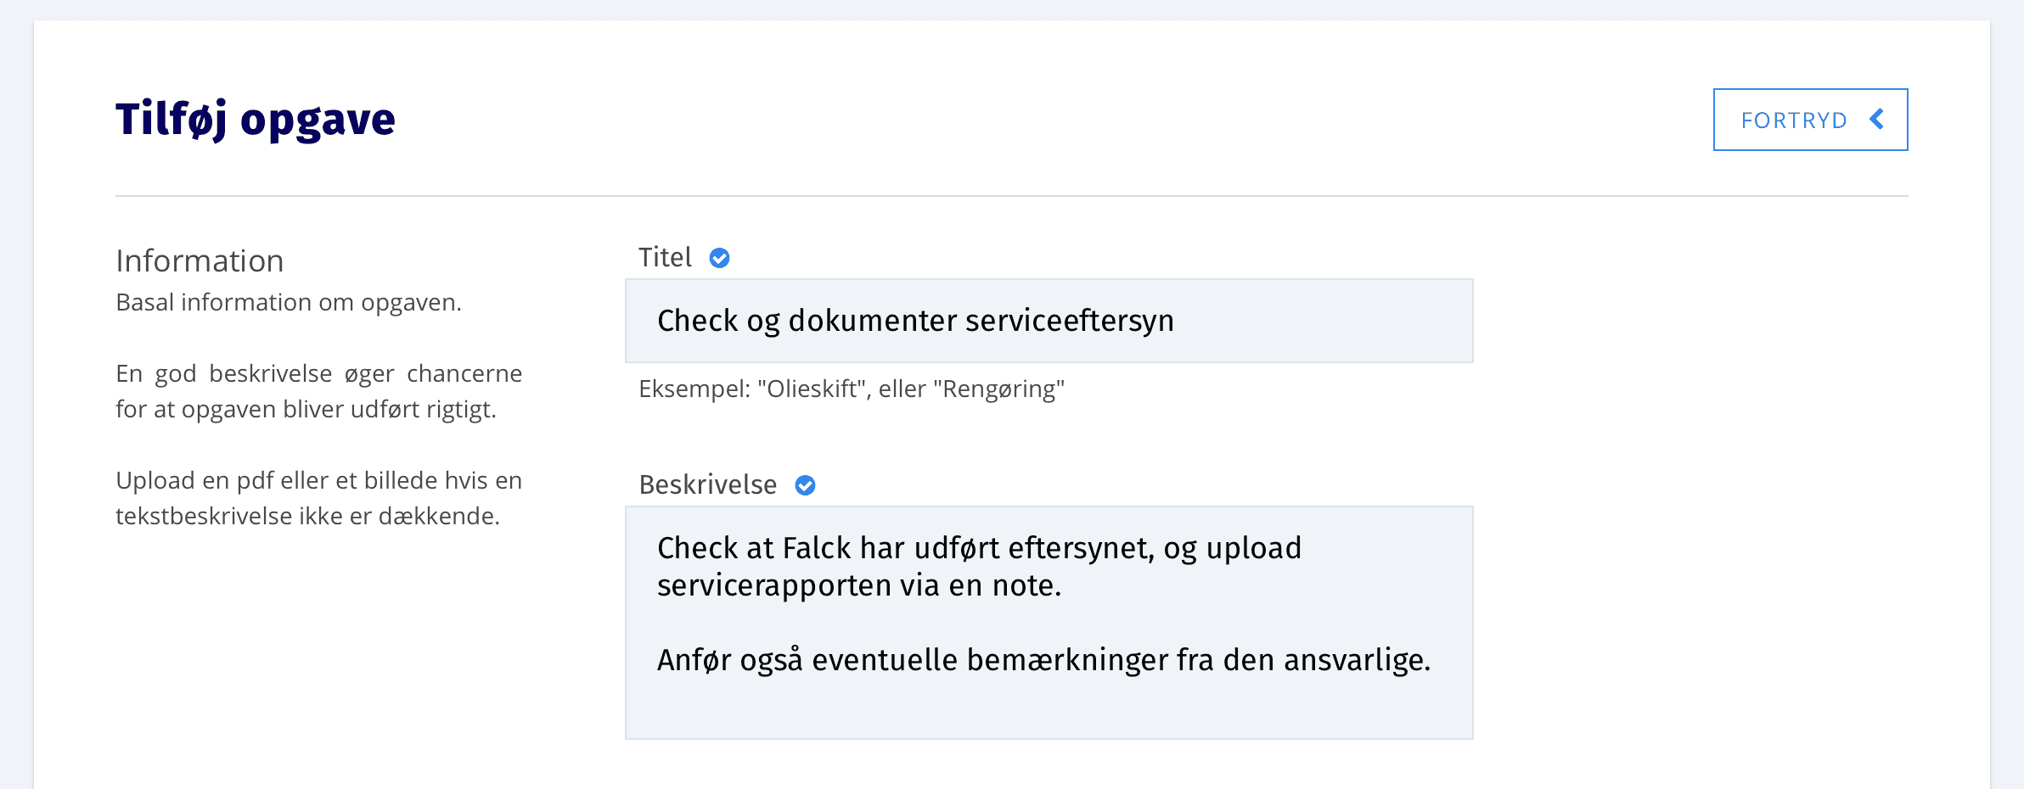
Task: Click the left chevron arrow inside FORTRYD
Action: point(1876,120)
